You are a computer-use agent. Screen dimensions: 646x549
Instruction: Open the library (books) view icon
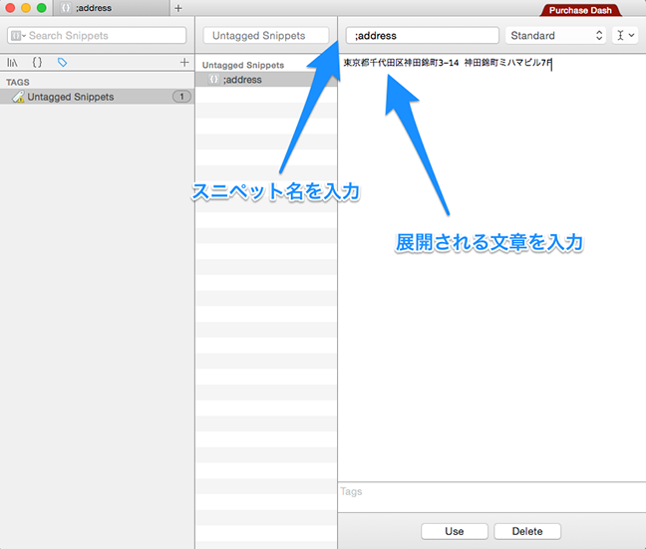pos(12,62)
